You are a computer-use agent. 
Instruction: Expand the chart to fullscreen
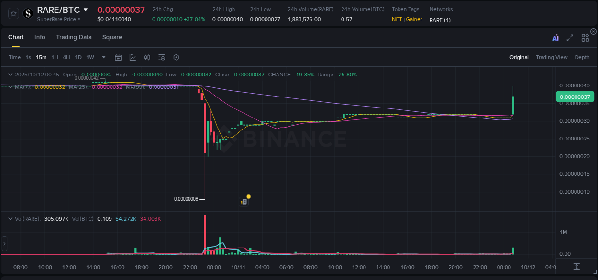click(x=570, y=38)
